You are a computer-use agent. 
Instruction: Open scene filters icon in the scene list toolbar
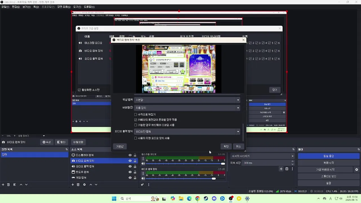click(x=15, y=185)
